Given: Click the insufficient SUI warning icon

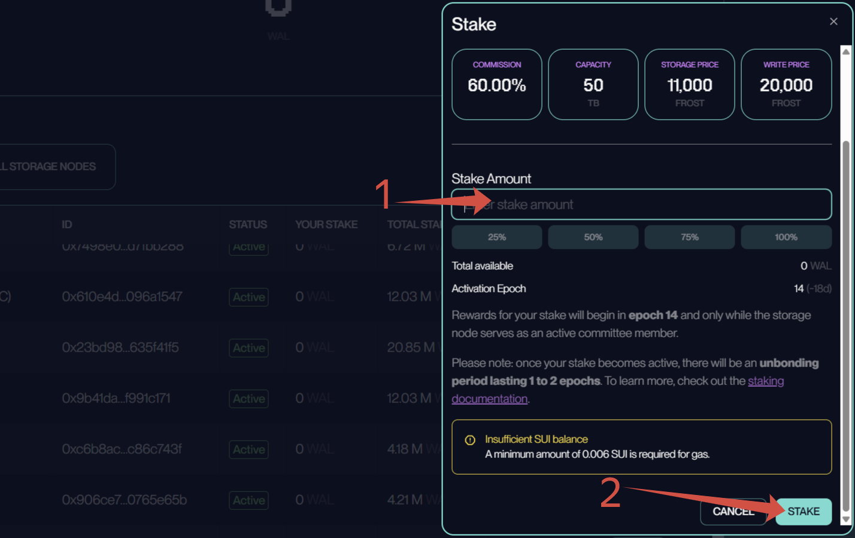Looking at the screenshot, I should tap(470, 440).
